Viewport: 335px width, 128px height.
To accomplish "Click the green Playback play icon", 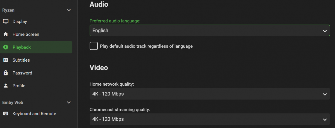I will pos(6,47).
